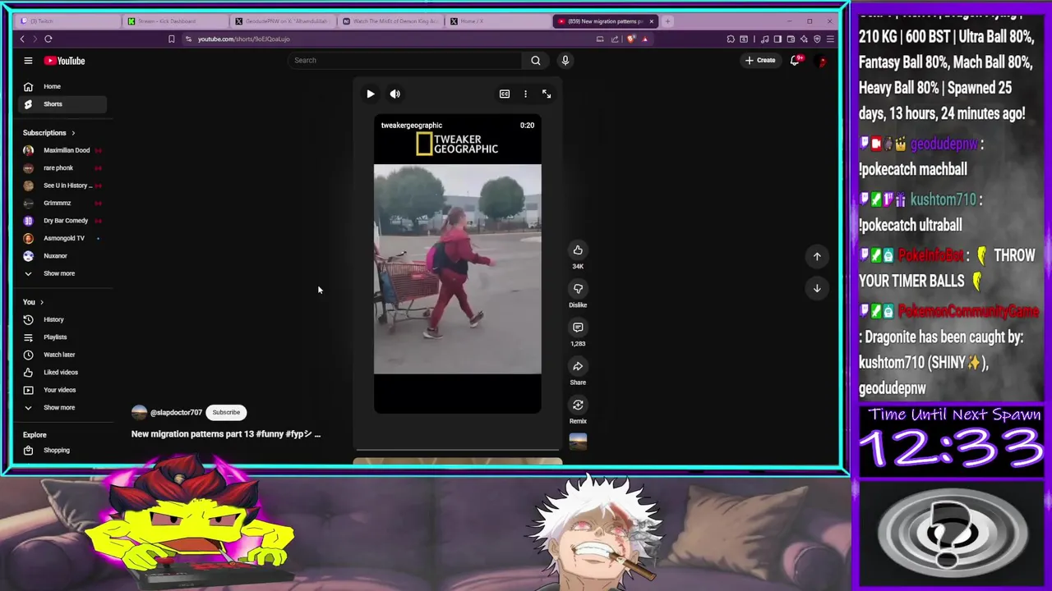Open Grimmmz channel
The width and height of the screenshot is (1052, 591).
[62, 203]
